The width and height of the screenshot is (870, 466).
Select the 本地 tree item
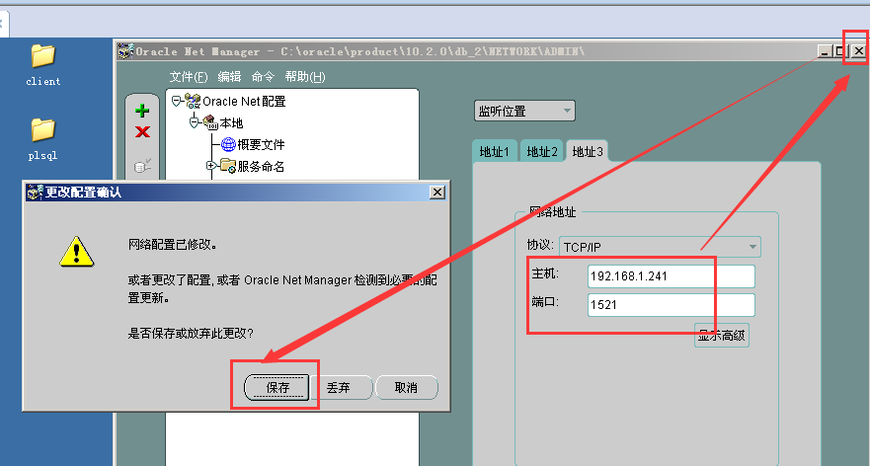pos(231,122)
